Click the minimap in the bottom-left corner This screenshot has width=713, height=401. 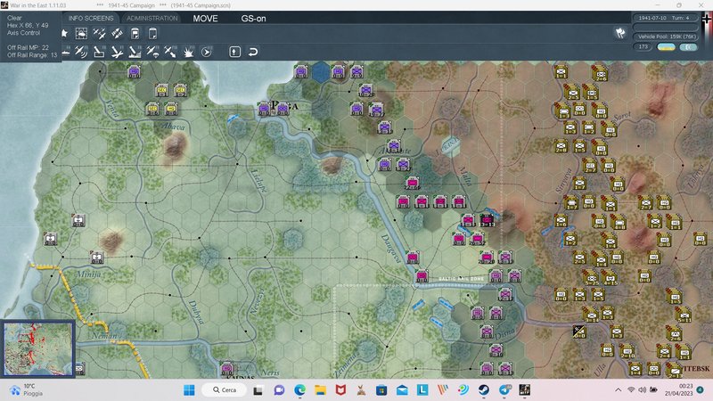tap(38, 348)
